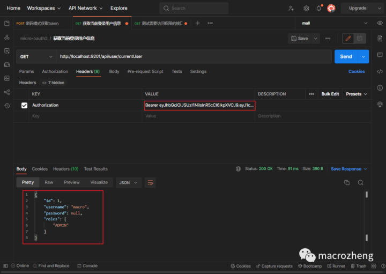Open the Collections sidebar icon

click(x=7, y=24)
